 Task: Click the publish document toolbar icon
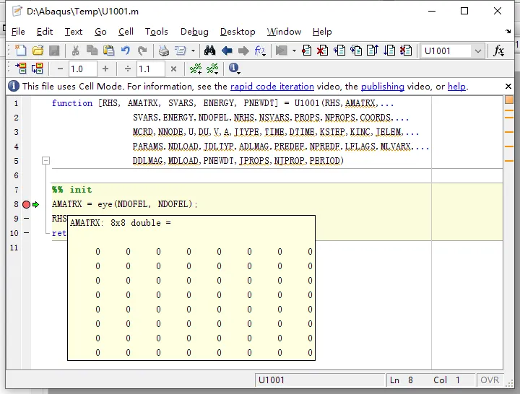[181, 51]
